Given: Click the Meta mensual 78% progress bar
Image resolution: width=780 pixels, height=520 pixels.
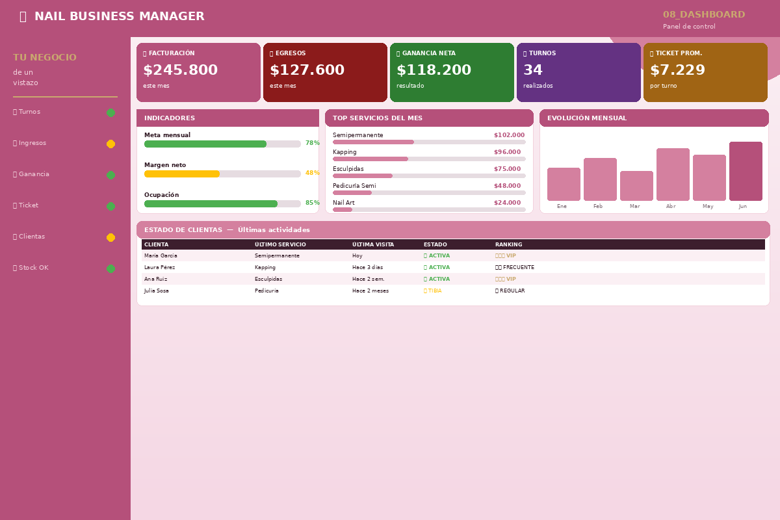Looking at the screenshot, I should tap(222, 144).
